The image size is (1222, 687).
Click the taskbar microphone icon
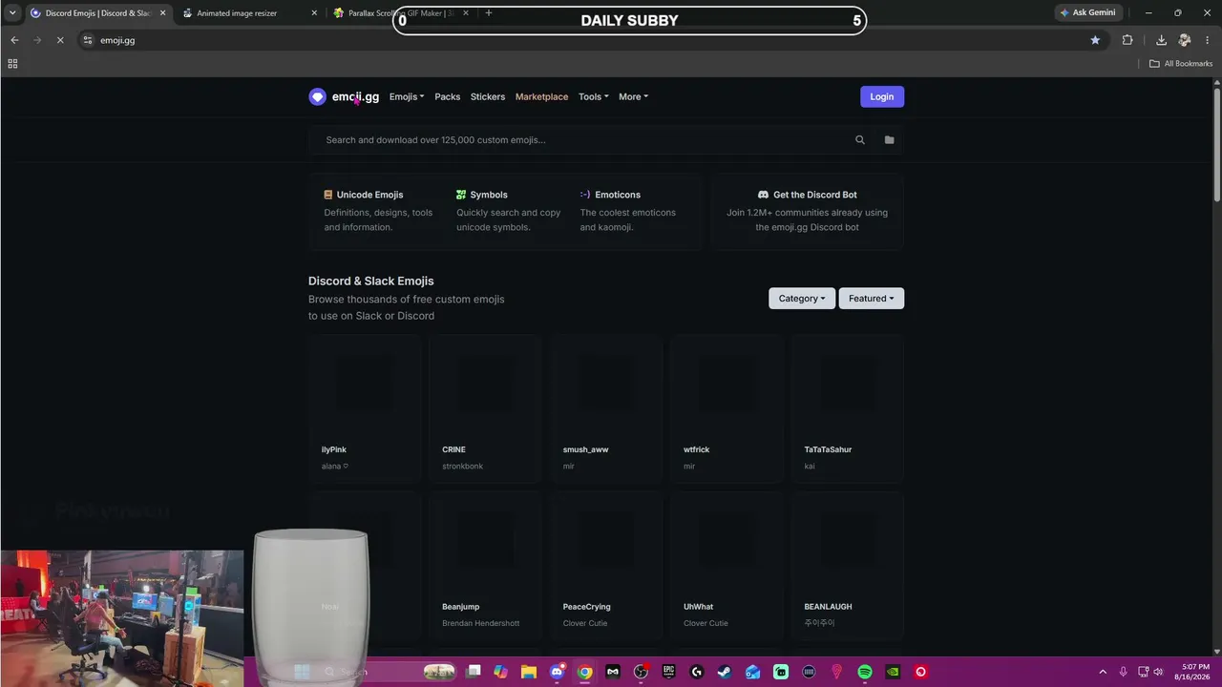[1123, 672]
